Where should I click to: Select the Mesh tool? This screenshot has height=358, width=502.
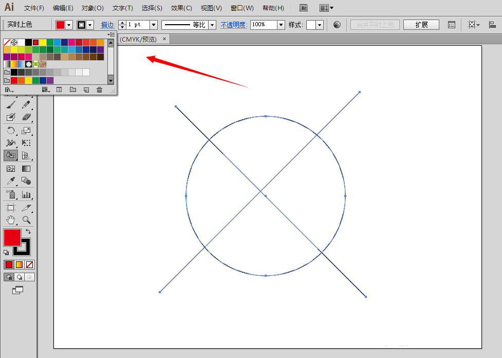(11, 169)
